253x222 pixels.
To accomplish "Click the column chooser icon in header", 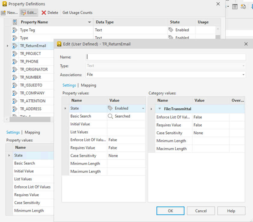I will (15, 22).
